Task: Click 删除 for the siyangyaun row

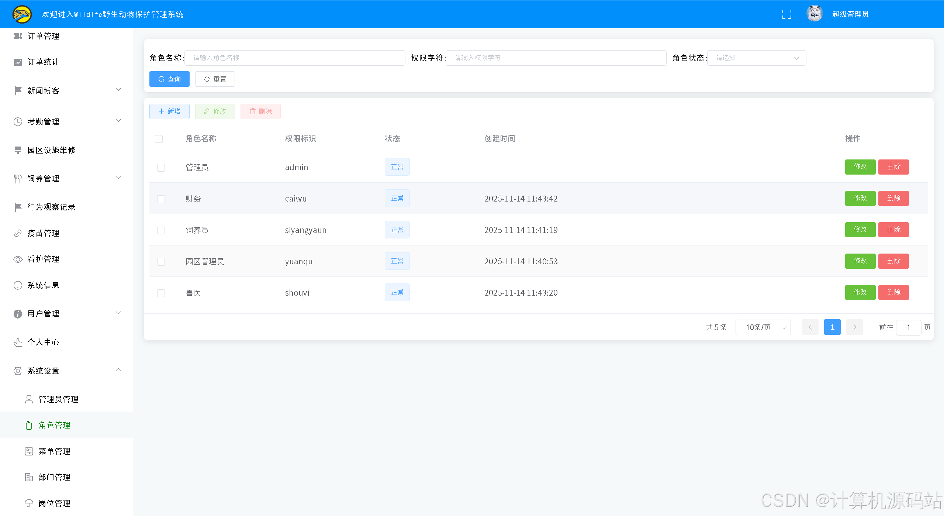Action: pos(893,230)
